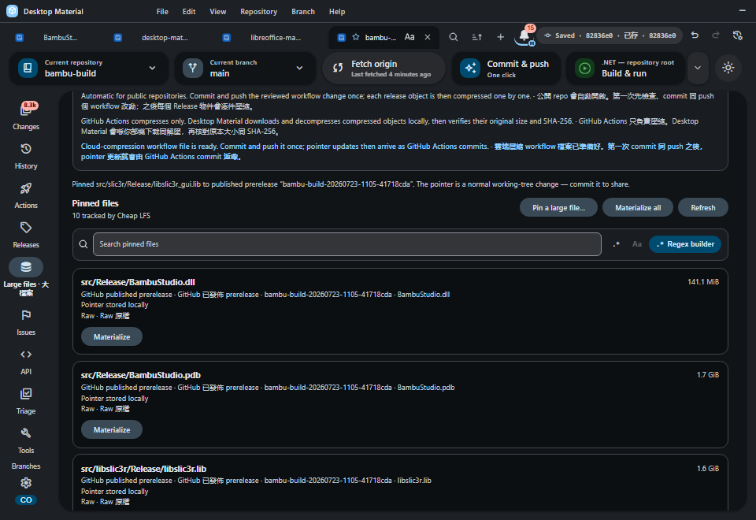The width and height of the screenshot is (756, 520).
Task: Click the undo arrow icon
Action: click(695, 35)
